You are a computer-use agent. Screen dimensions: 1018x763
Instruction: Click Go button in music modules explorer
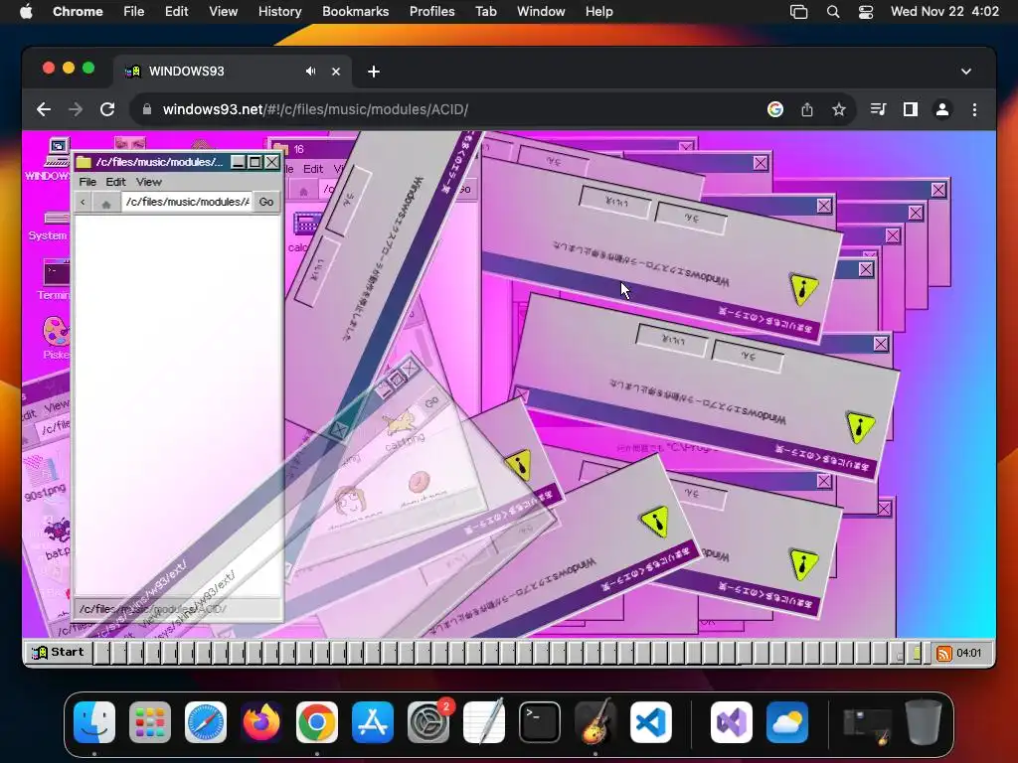[266, 202]
